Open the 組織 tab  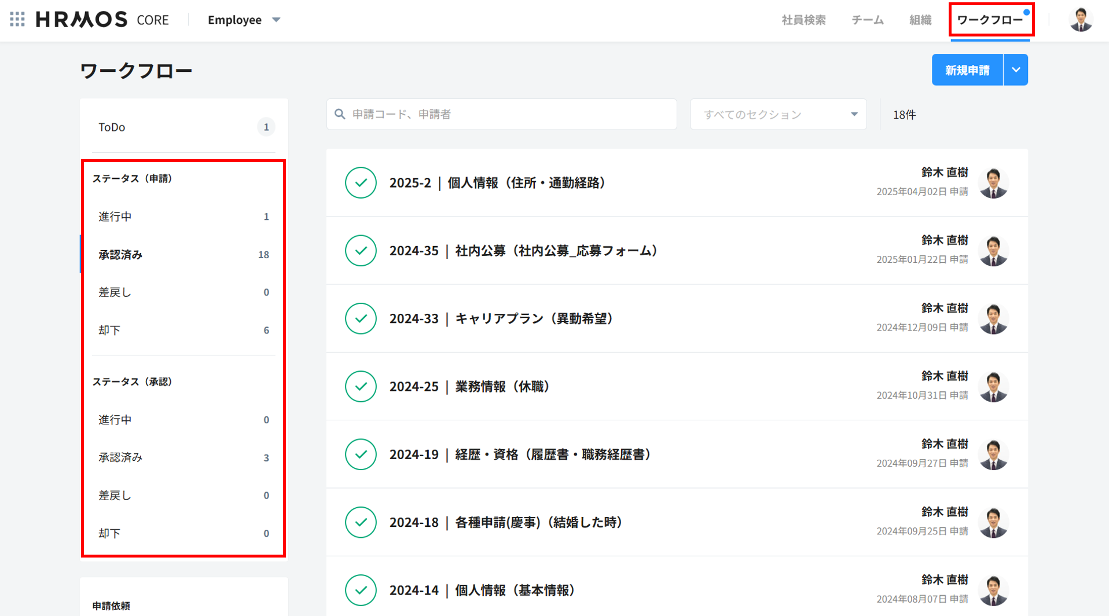tap(920, 20)
